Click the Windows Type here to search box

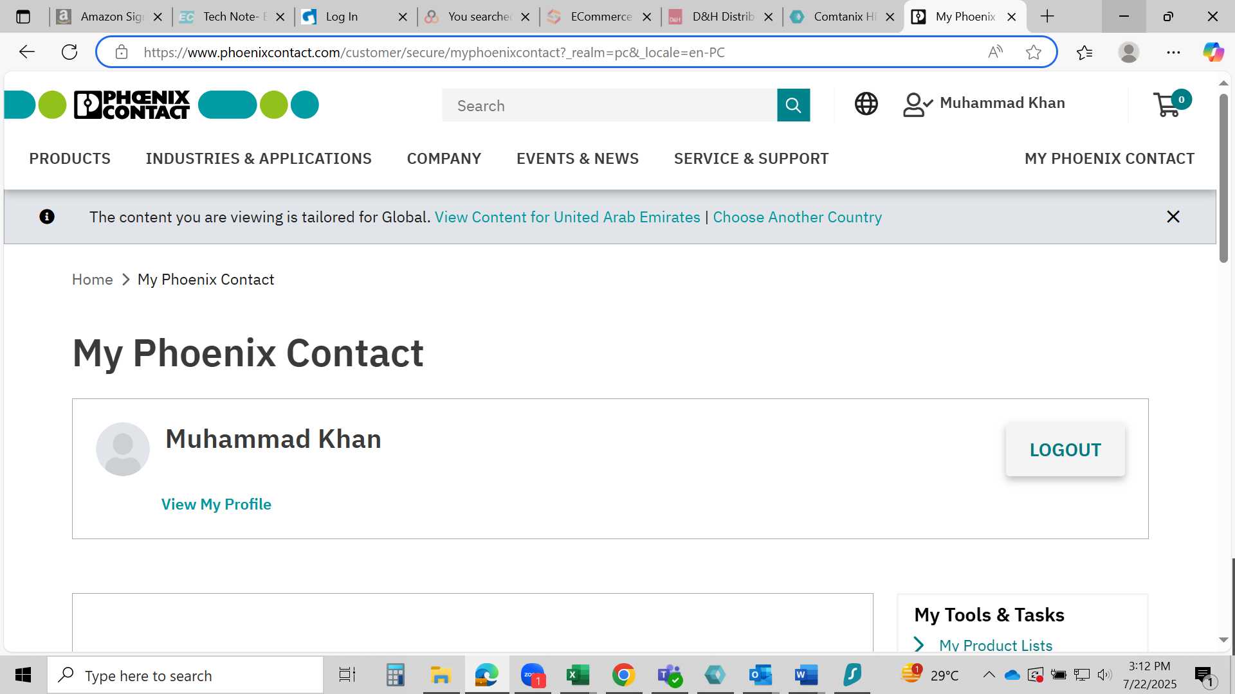click(x=186, y=675)
